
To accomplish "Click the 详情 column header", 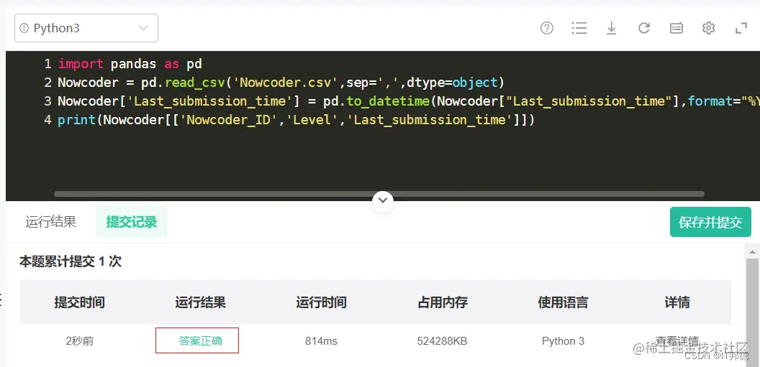I will point(677,302).
